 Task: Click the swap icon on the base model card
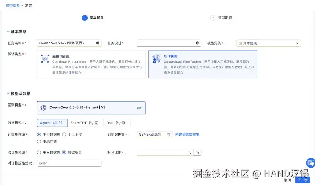[x=139, y=108]
